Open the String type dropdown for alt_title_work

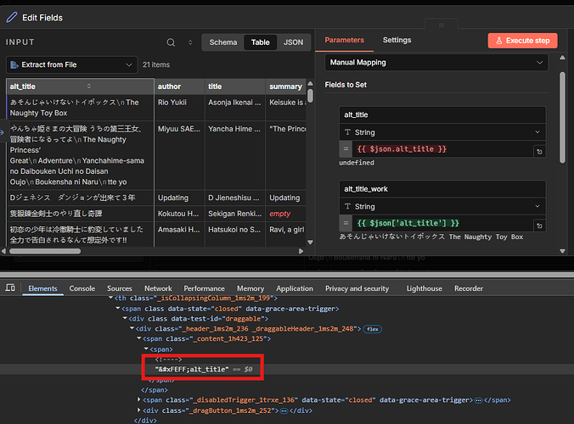442,206
